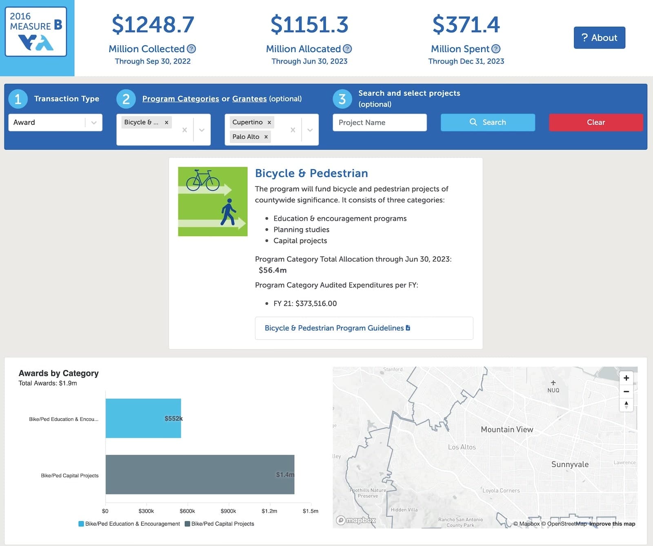Zoom in on the map
This screenshot has width=653, height=546.
(626, 378)
